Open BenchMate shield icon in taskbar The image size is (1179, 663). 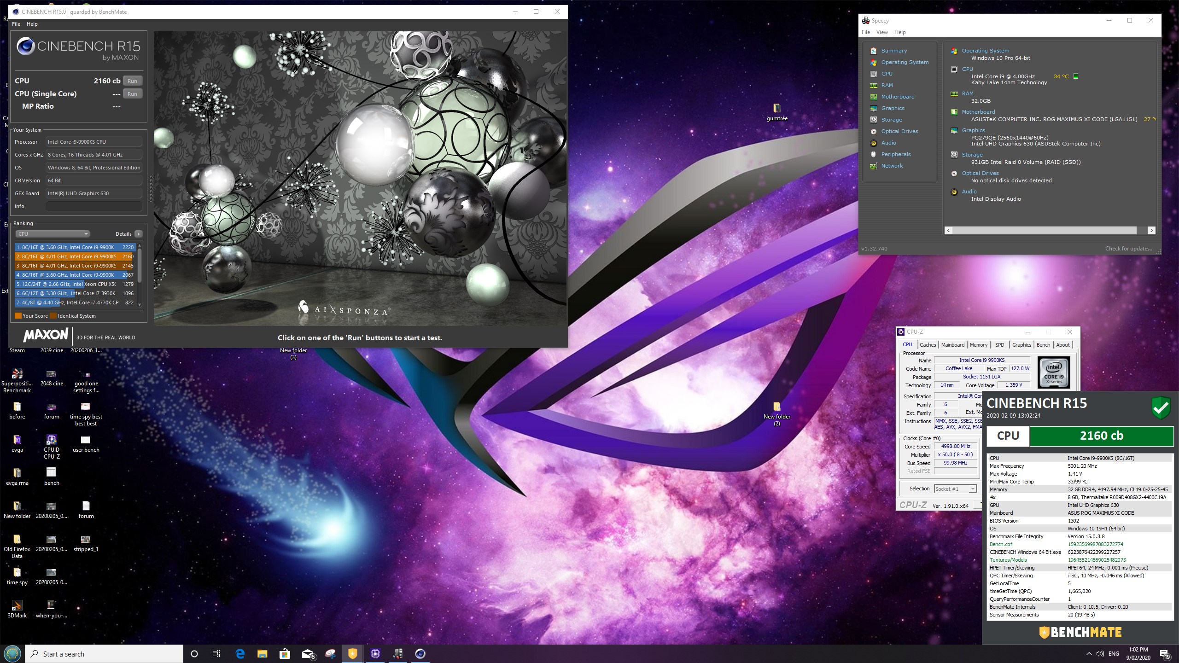pos(352,654)
